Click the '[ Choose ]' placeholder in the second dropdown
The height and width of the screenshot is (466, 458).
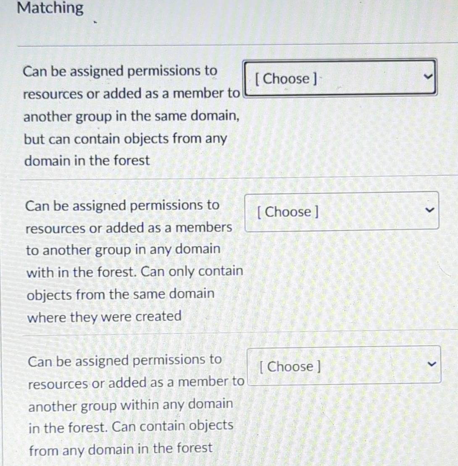[288, 212]
